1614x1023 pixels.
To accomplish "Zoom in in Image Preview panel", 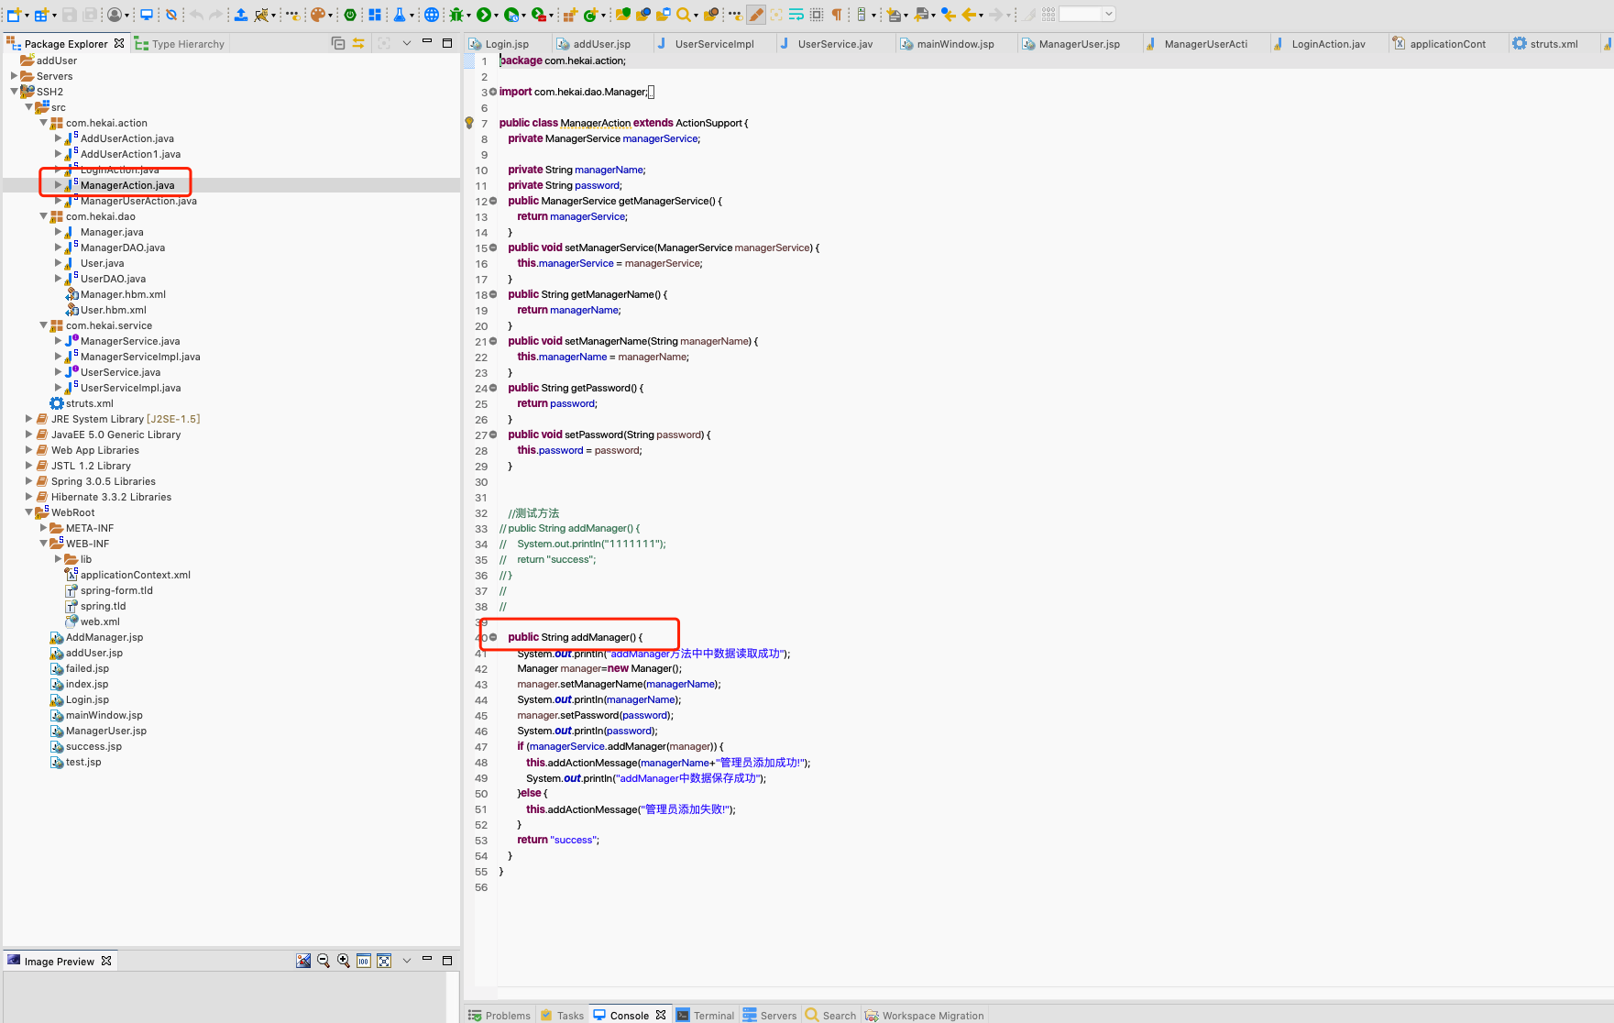I will (344, 961).
